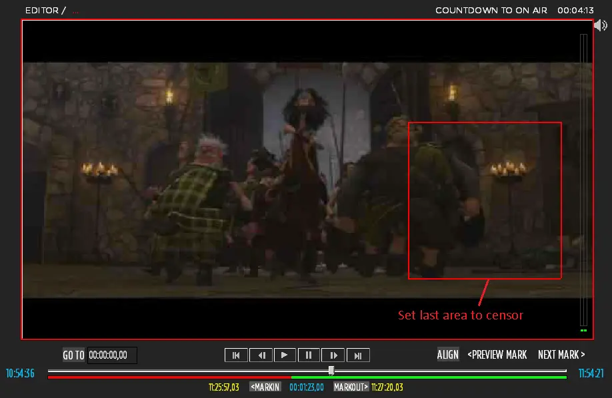Click the EDITOR breadcrumb label

click(42, 11)
